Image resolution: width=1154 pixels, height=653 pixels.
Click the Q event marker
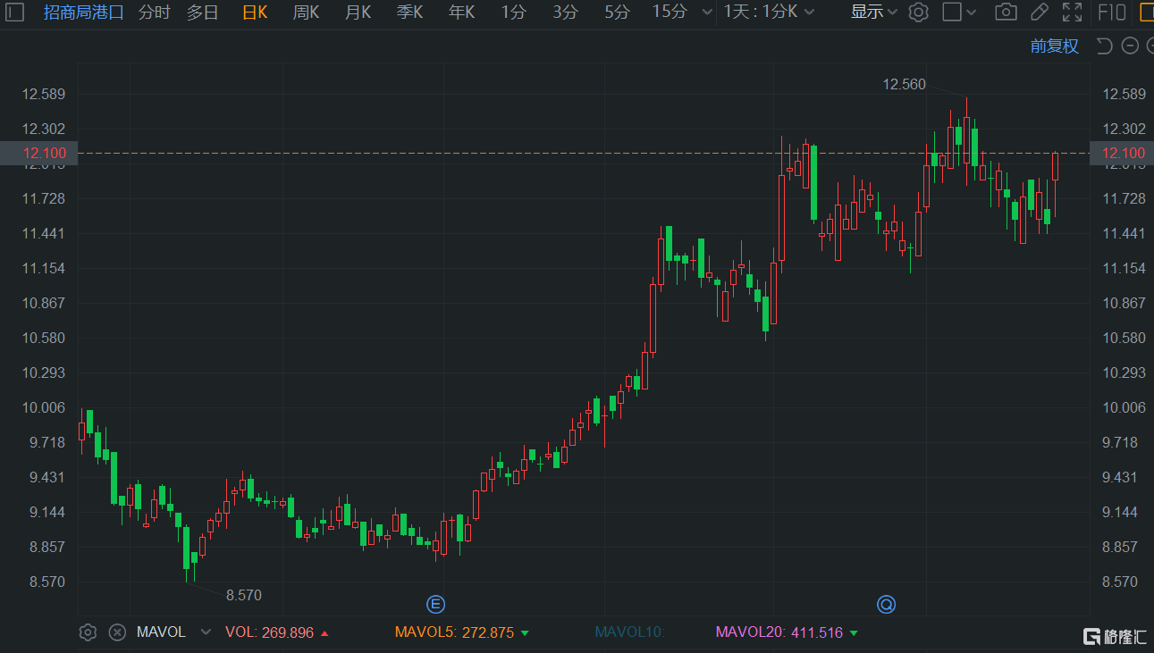pos(886,605)
